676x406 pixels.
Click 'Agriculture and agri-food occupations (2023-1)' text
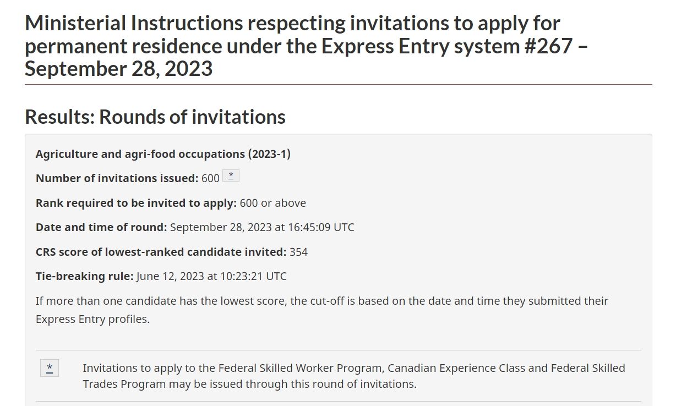click(163, 154)
